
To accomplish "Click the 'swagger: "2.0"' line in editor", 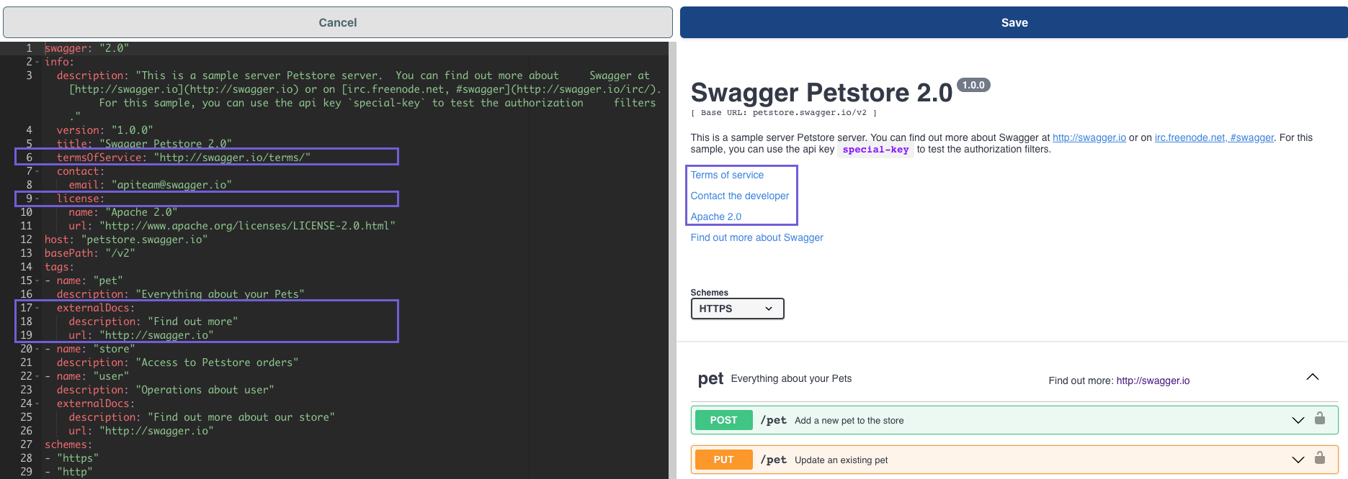I will [86, 48].
